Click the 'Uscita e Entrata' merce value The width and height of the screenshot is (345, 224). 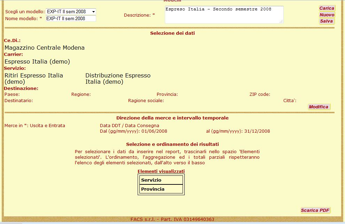coord(47,125)
